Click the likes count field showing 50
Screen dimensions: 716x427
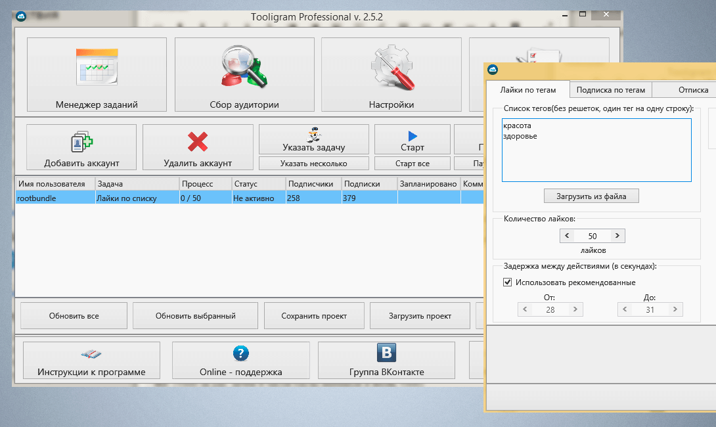(x=593, y=236)
